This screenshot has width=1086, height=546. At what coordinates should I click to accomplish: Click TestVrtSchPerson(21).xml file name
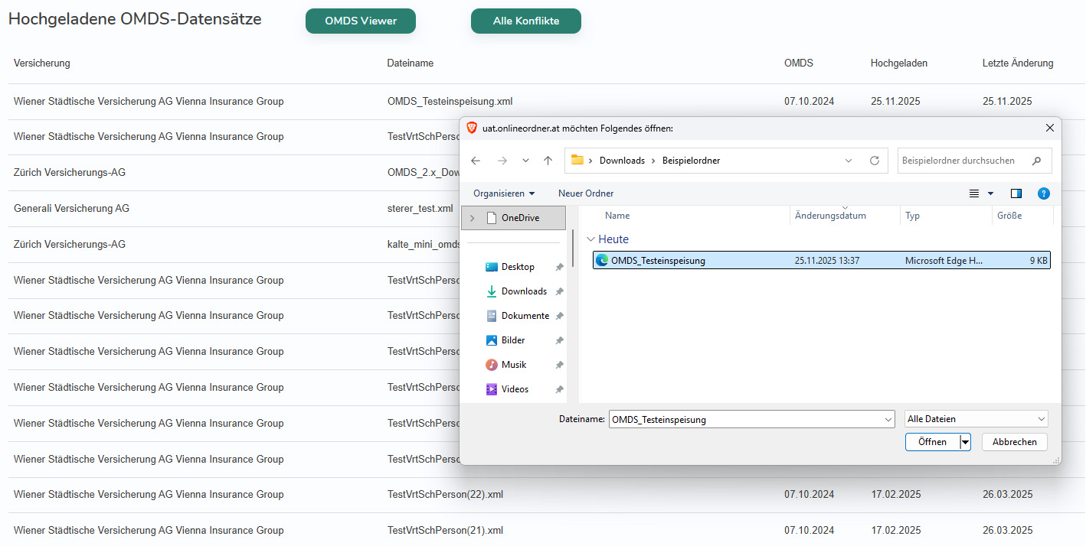click(x=446, y=531)
